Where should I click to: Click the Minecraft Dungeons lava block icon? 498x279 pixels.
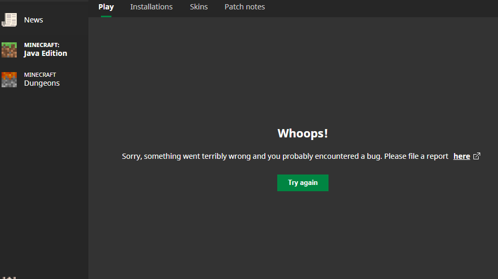9,79
